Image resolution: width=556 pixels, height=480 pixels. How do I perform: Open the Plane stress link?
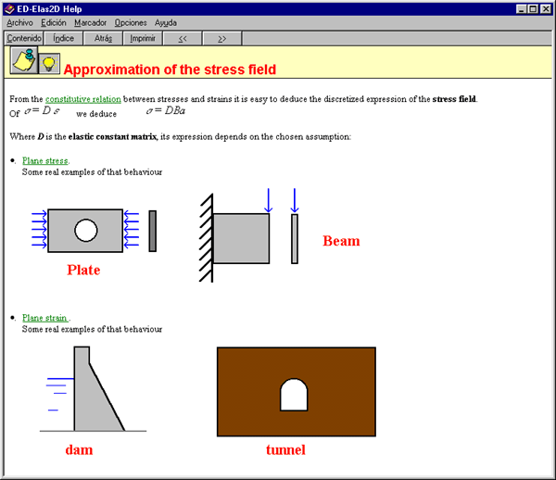pyautogui.click(x=45, y=160)
